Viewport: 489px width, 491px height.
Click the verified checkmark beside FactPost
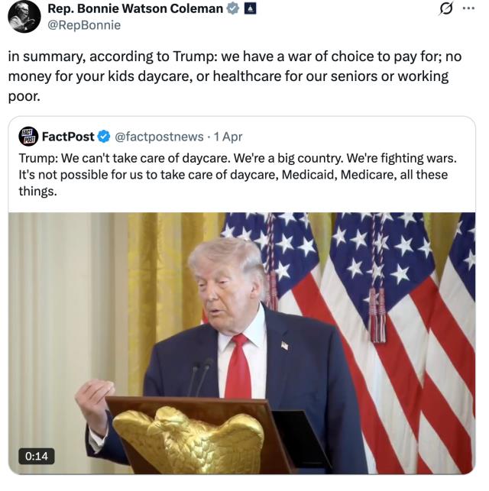coord(104,137)
